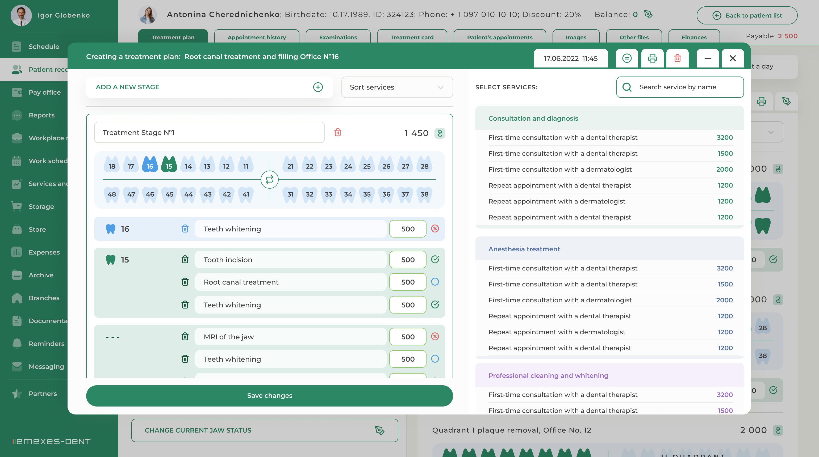Select tooth 21 in the dental chart
The width and height of the screenshot is (819, 457).
(290, 164)
